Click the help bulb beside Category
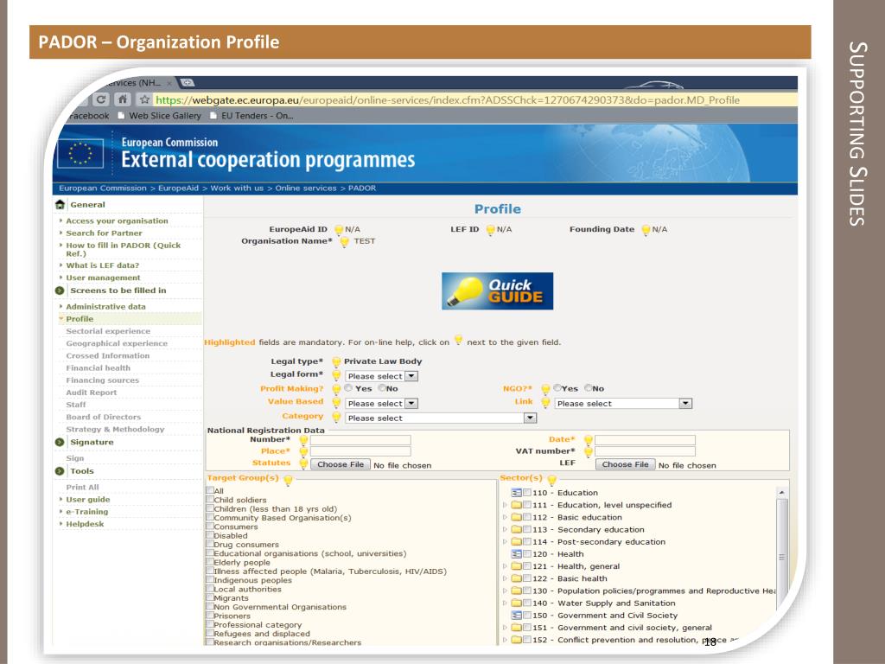 (x=336, y=418)
